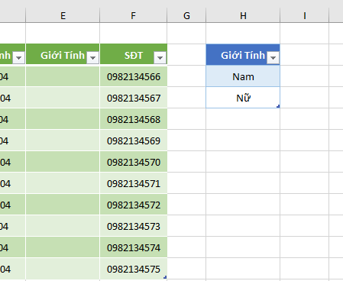Open the green Giới Tính filter dropdown
Screen dimensions: 343x281
92,57
